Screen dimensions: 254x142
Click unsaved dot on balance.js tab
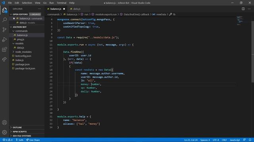coord(64,9)
